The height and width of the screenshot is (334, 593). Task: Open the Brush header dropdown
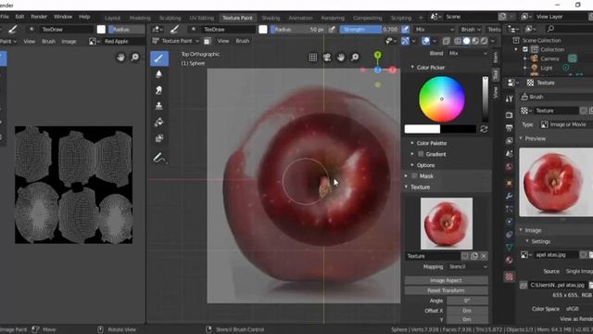pos(471,29)
